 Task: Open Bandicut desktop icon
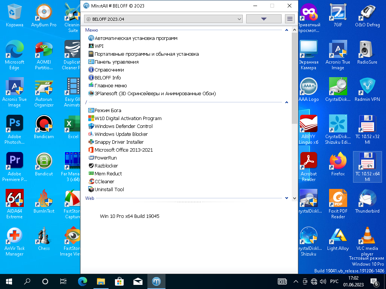click(x=44, y=165)
